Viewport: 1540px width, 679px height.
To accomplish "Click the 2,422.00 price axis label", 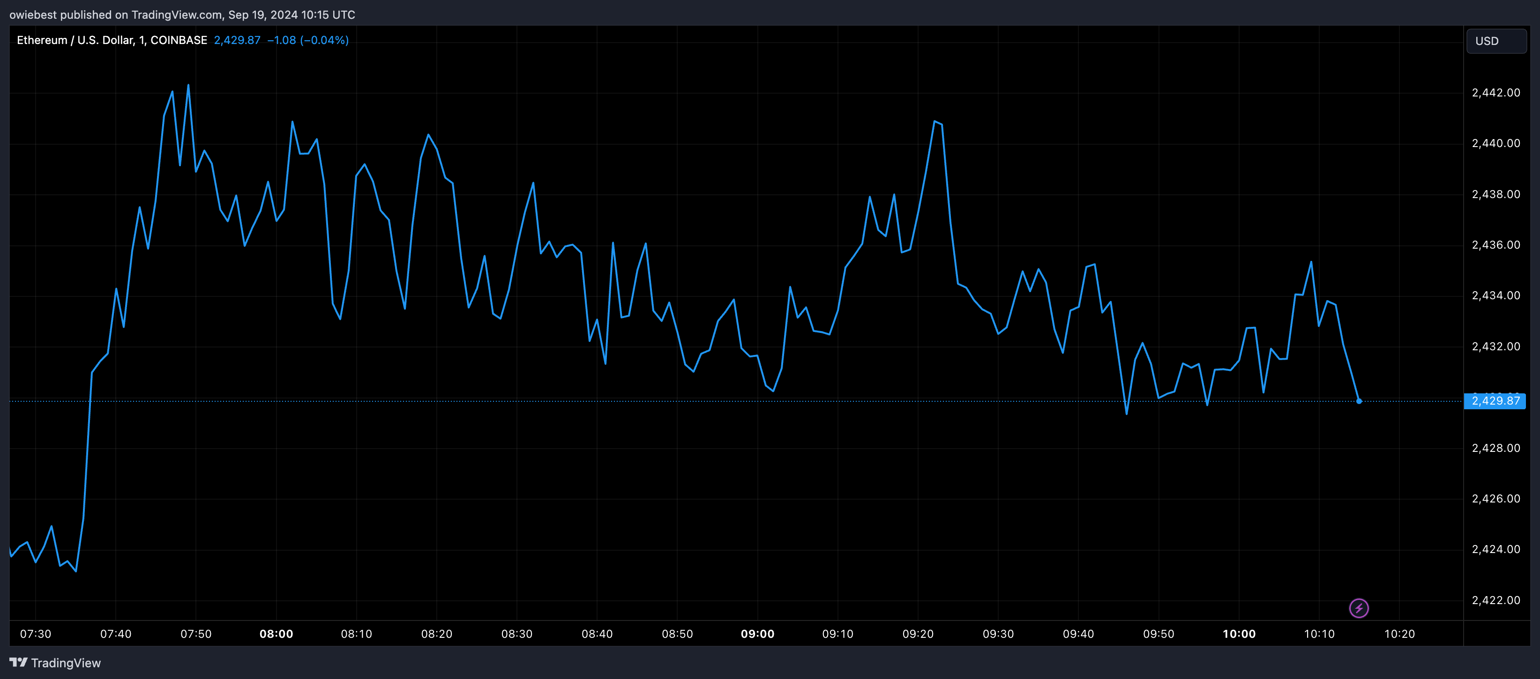I will [1496, 600].
